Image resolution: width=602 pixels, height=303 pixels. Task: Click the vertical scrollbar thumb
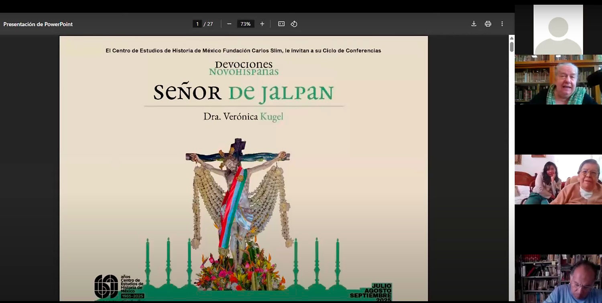click(511, 47)
